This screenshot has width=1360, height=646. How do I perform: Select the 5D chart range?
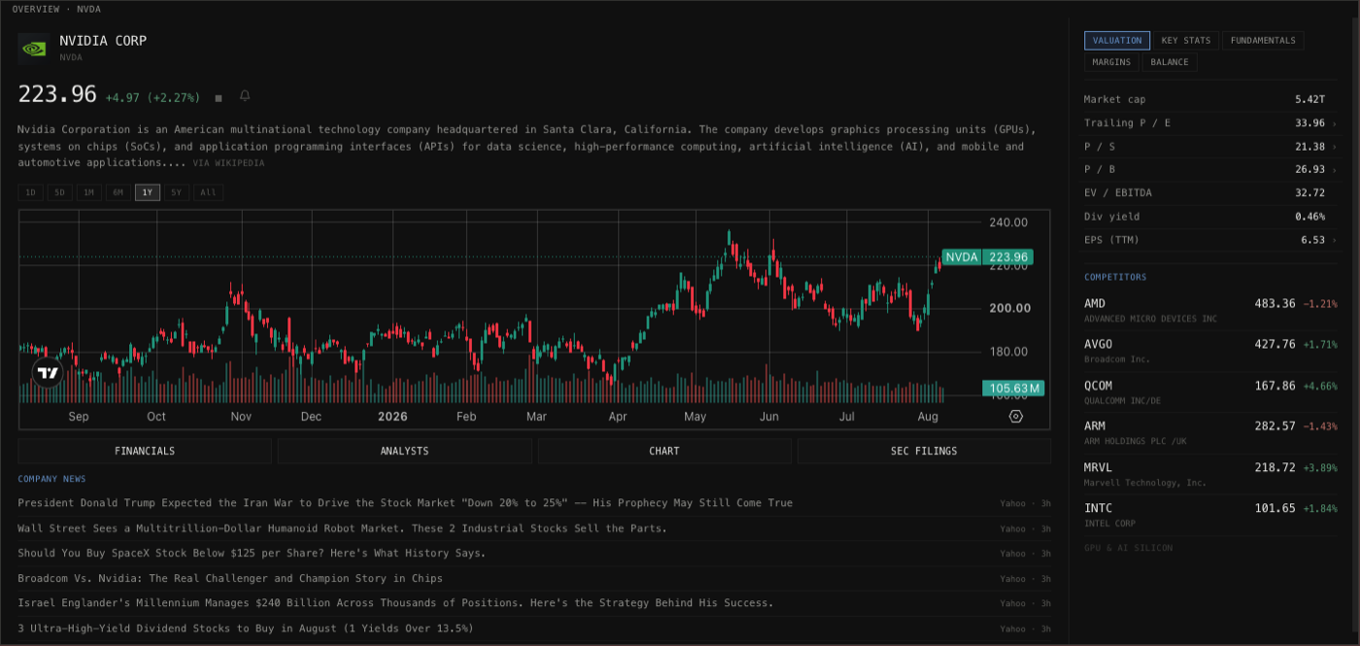point(59,192)
